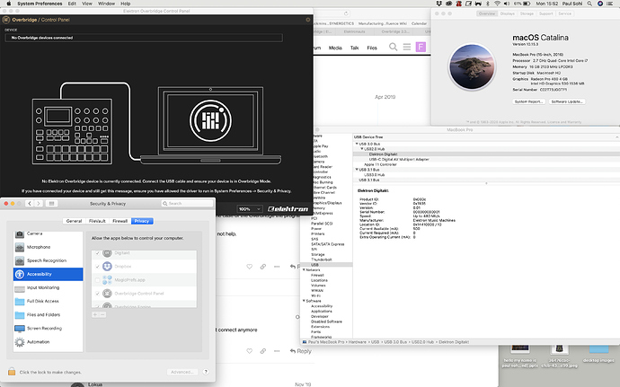The height and width of the screenshot is (387, 620).
Task: Open the forum hamburger menu icon
Action: point(407,47)
